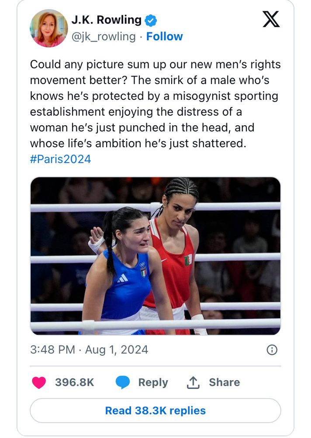Viewport: 311px width, 438px height.
Task: Open the @jk_rowling handle link
Action: point(104,36)
